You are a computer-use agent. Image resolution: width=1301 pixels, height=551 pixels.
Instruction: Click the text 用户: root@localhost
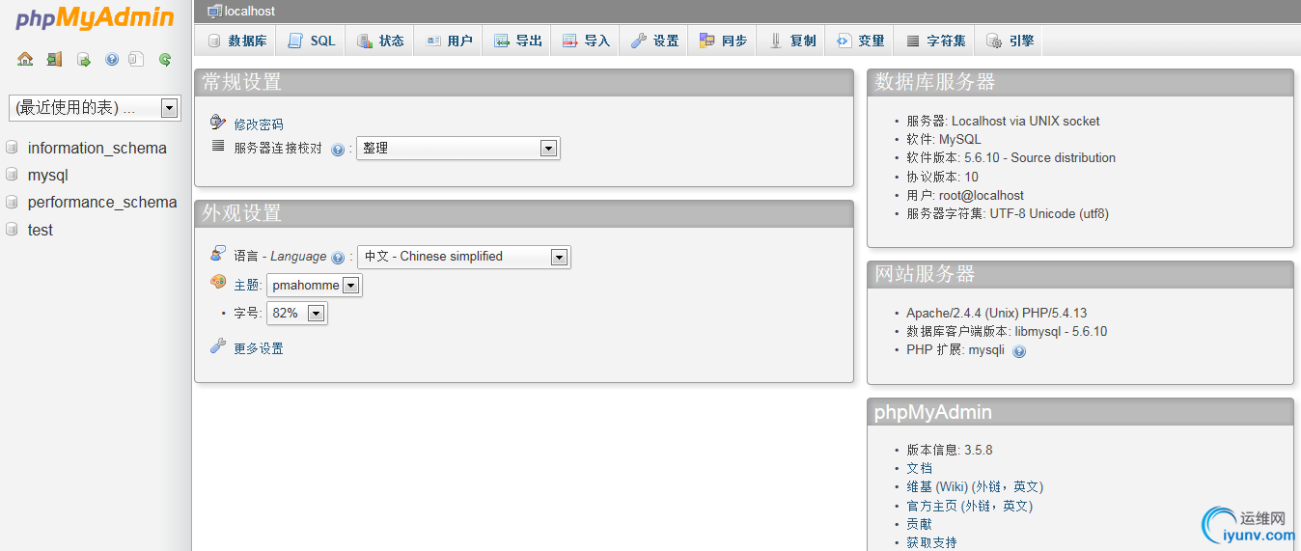965,195
